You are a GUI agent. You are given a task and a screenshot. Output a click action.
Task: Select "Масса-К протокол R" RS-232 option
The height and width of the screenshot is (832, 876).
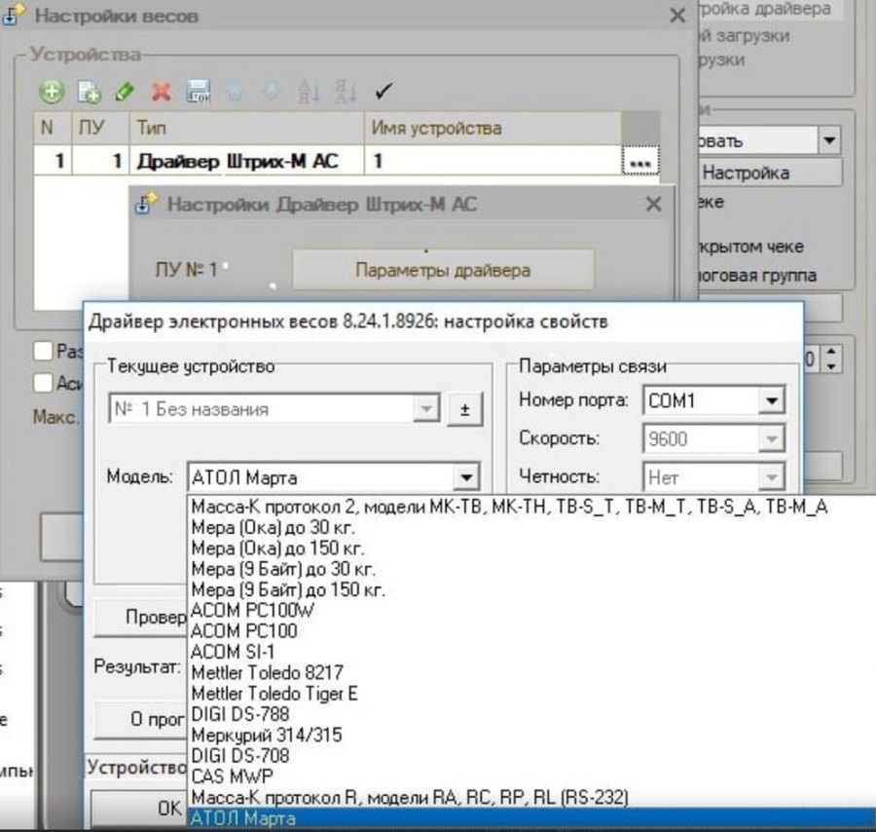pos(530,797)
